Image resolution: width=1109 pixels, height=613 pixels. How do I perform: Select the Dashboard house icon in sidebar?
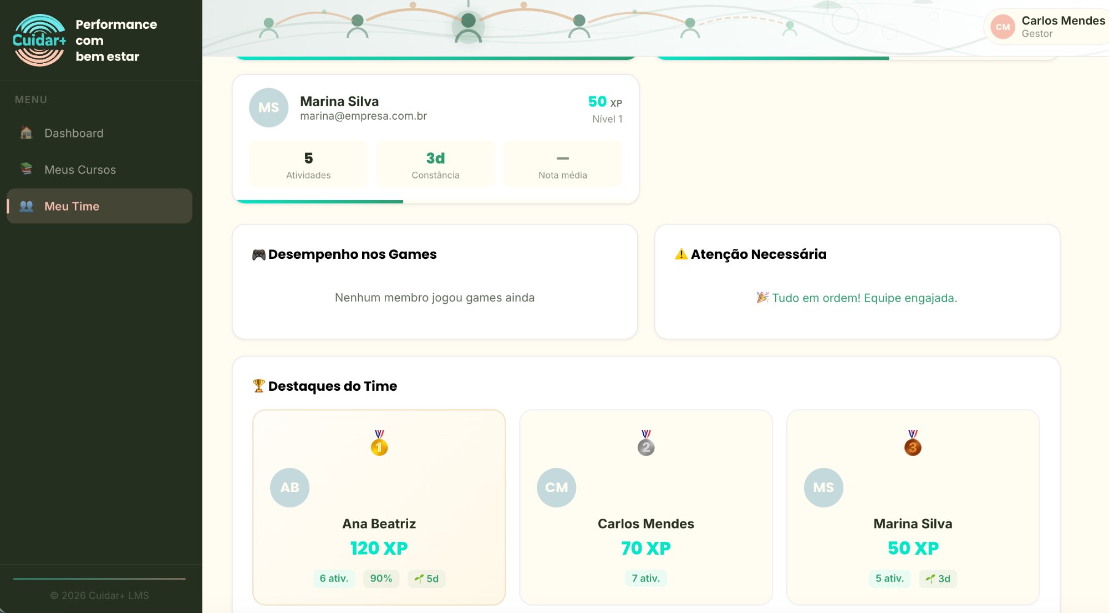coord(26,133)
